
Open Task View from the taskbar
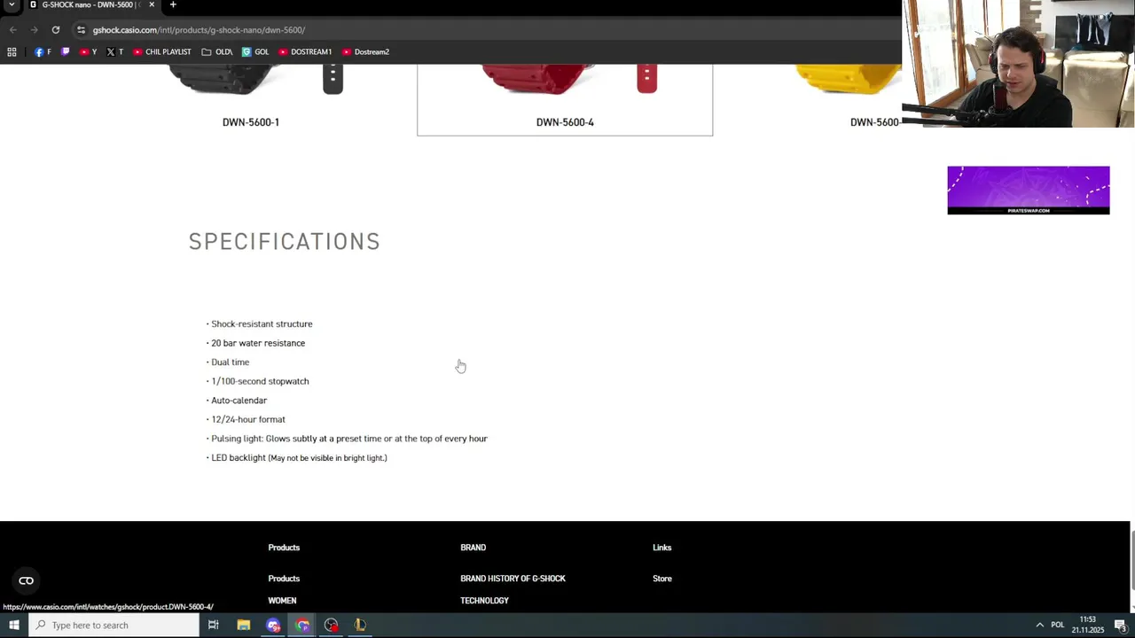click(x=213, y=625)
